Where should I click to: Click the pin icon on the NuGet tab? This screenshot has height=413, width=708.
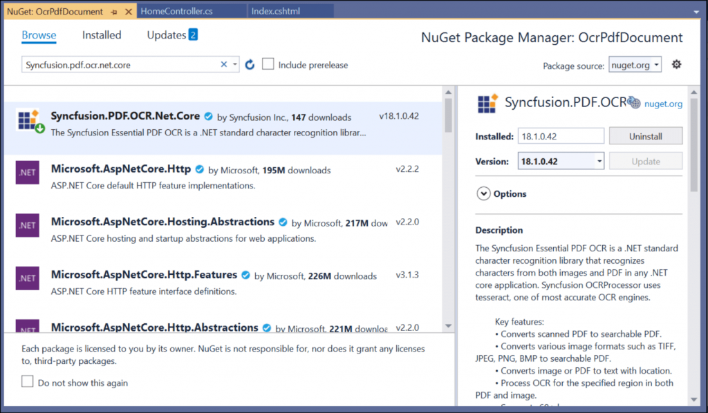115,11
